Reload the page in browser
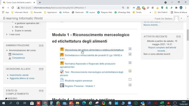Viewport: 189px width, 106px height. 13,8
